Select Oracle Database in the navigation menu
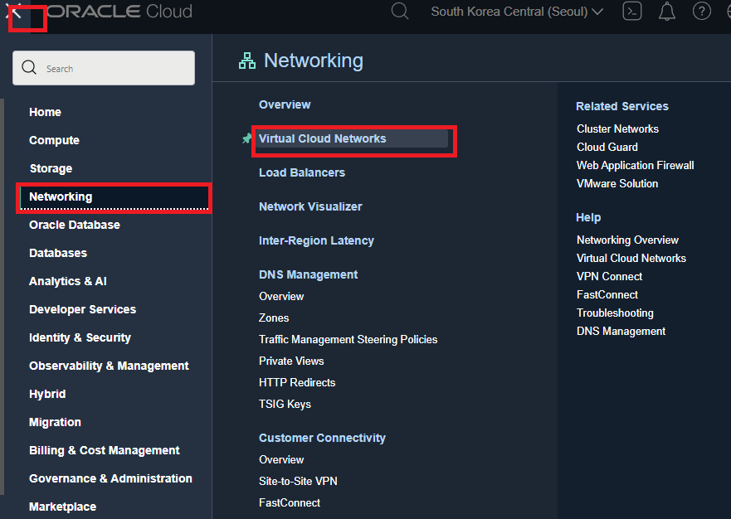This screenshot has width=731, height=519. (75, 225)
